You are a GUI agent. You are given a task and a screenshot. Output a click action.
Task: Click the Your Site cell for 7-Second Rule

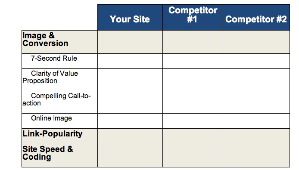tap(130, 61)
